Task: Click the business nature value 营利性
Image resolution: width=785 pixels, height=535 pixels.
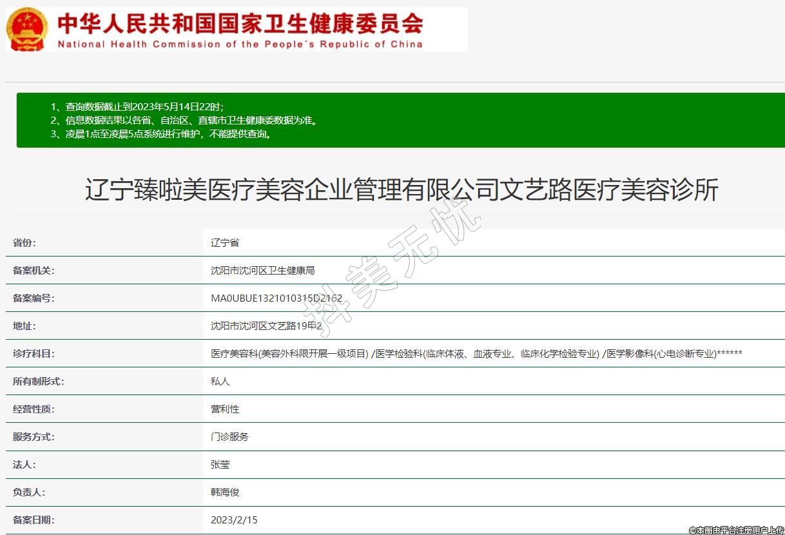Action: (x=225, y=409)
